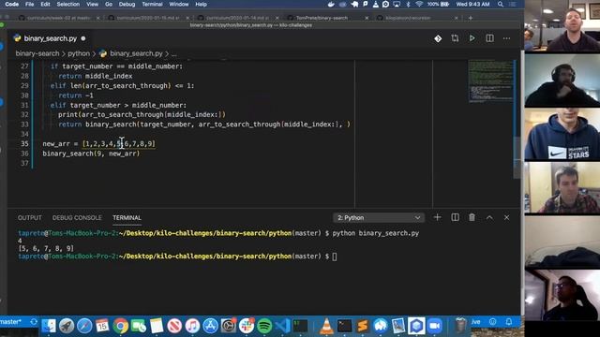Open the Edit menu
The width and height of the screenshot is (600, 337).
45,4
